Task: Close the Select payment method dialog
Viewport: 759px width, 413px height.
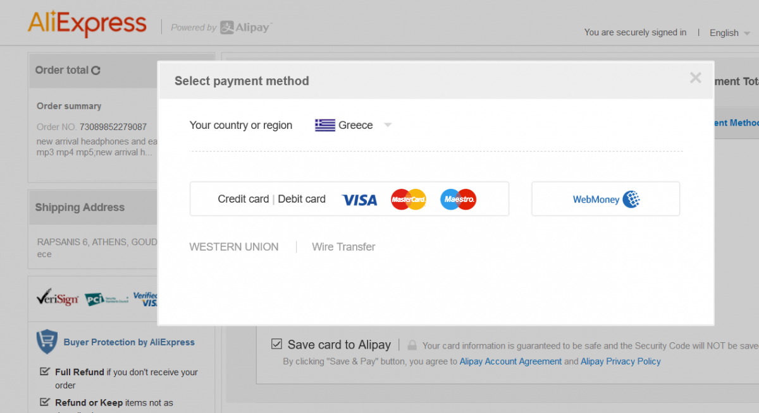Action: [x=696, y=78]
